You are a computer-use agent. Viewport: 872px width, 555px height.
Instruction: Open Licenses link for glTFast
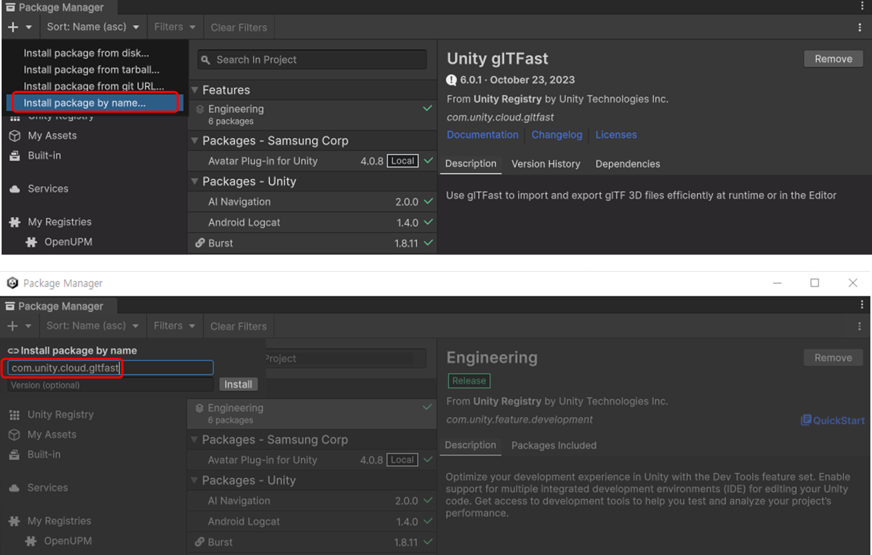(616, 135)
